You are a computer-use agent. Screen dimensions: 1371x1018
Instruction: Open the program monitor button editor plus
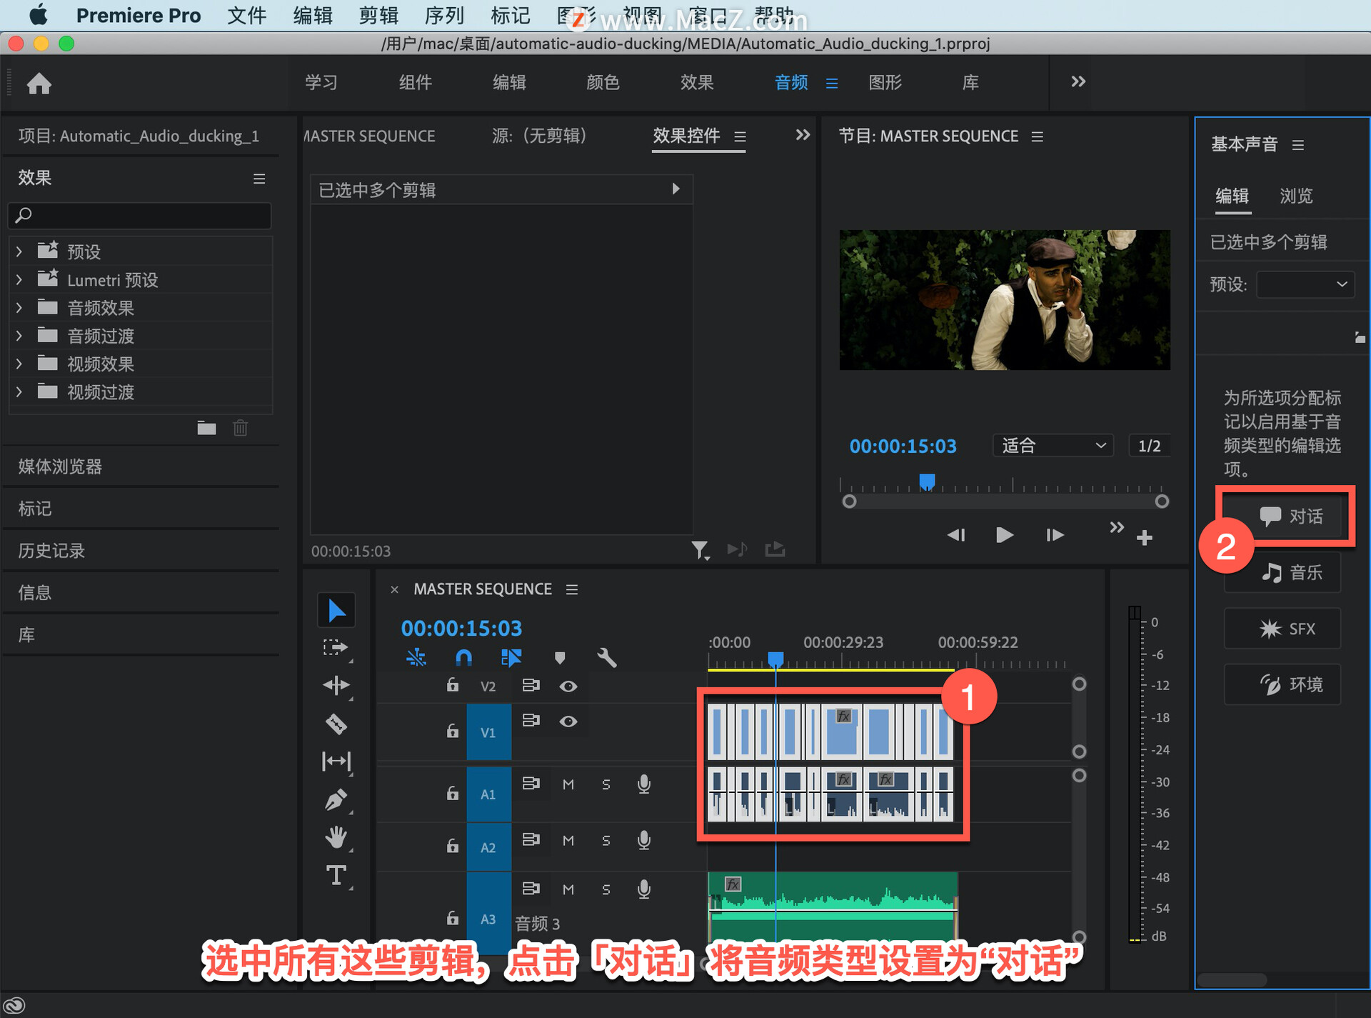1145,537
